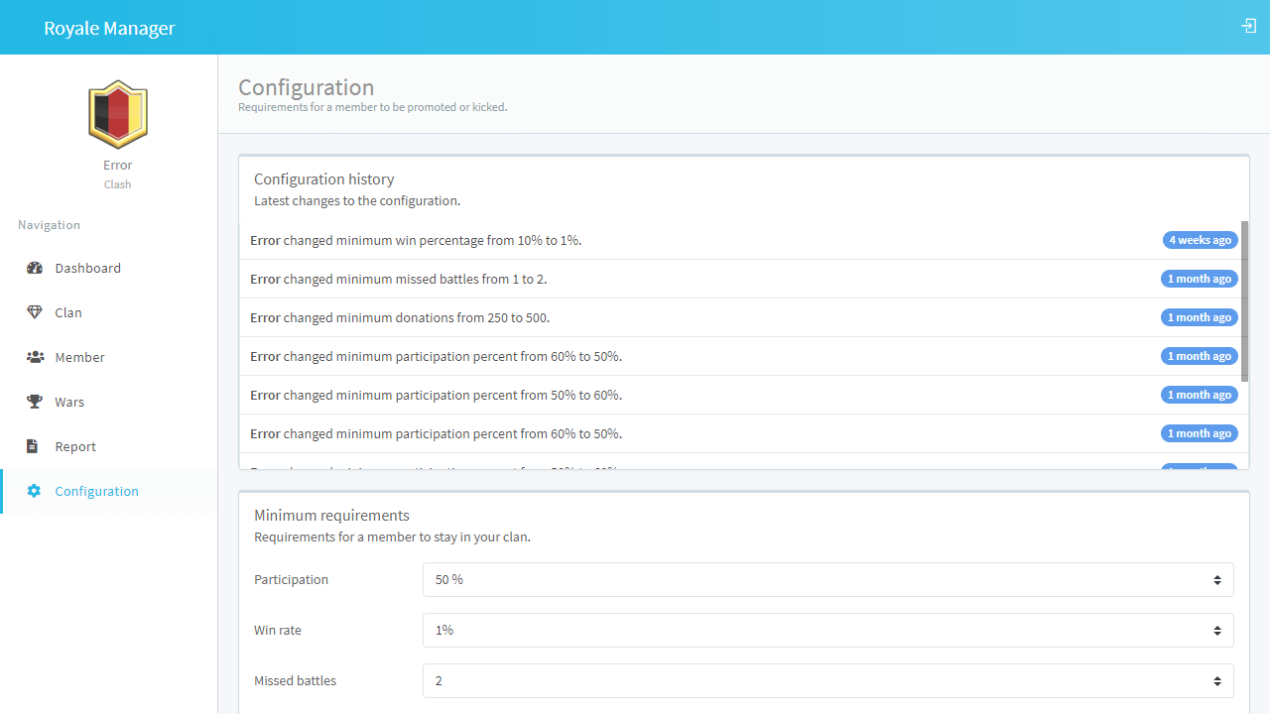Image resolution: width=1270 pixels, height=714 pixels.
Task: Click the Report document icon
Action: [33, 446]
